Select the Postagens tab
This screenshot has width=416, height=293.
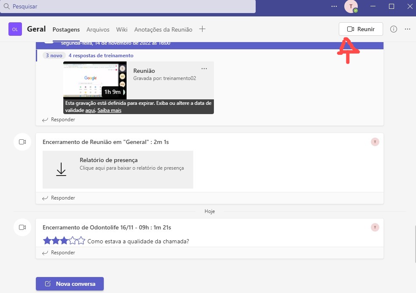pos(66,29)
